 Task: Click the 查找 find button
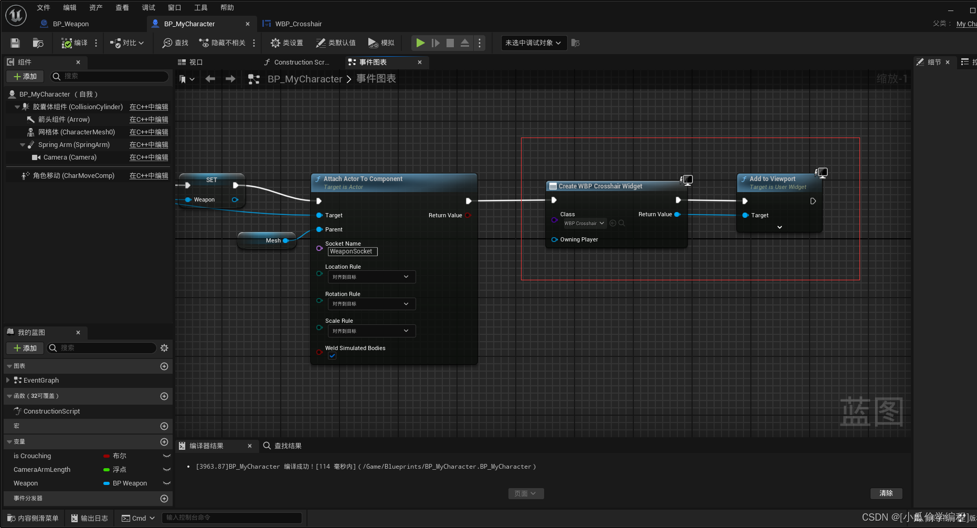click(x=175, y=43)
